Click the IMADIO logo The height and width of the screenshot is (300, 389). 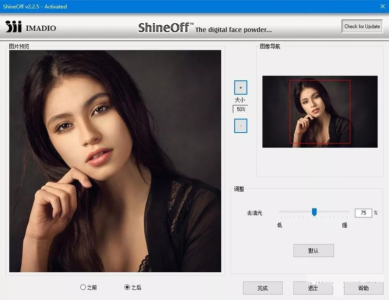click(x=31, y=27)
